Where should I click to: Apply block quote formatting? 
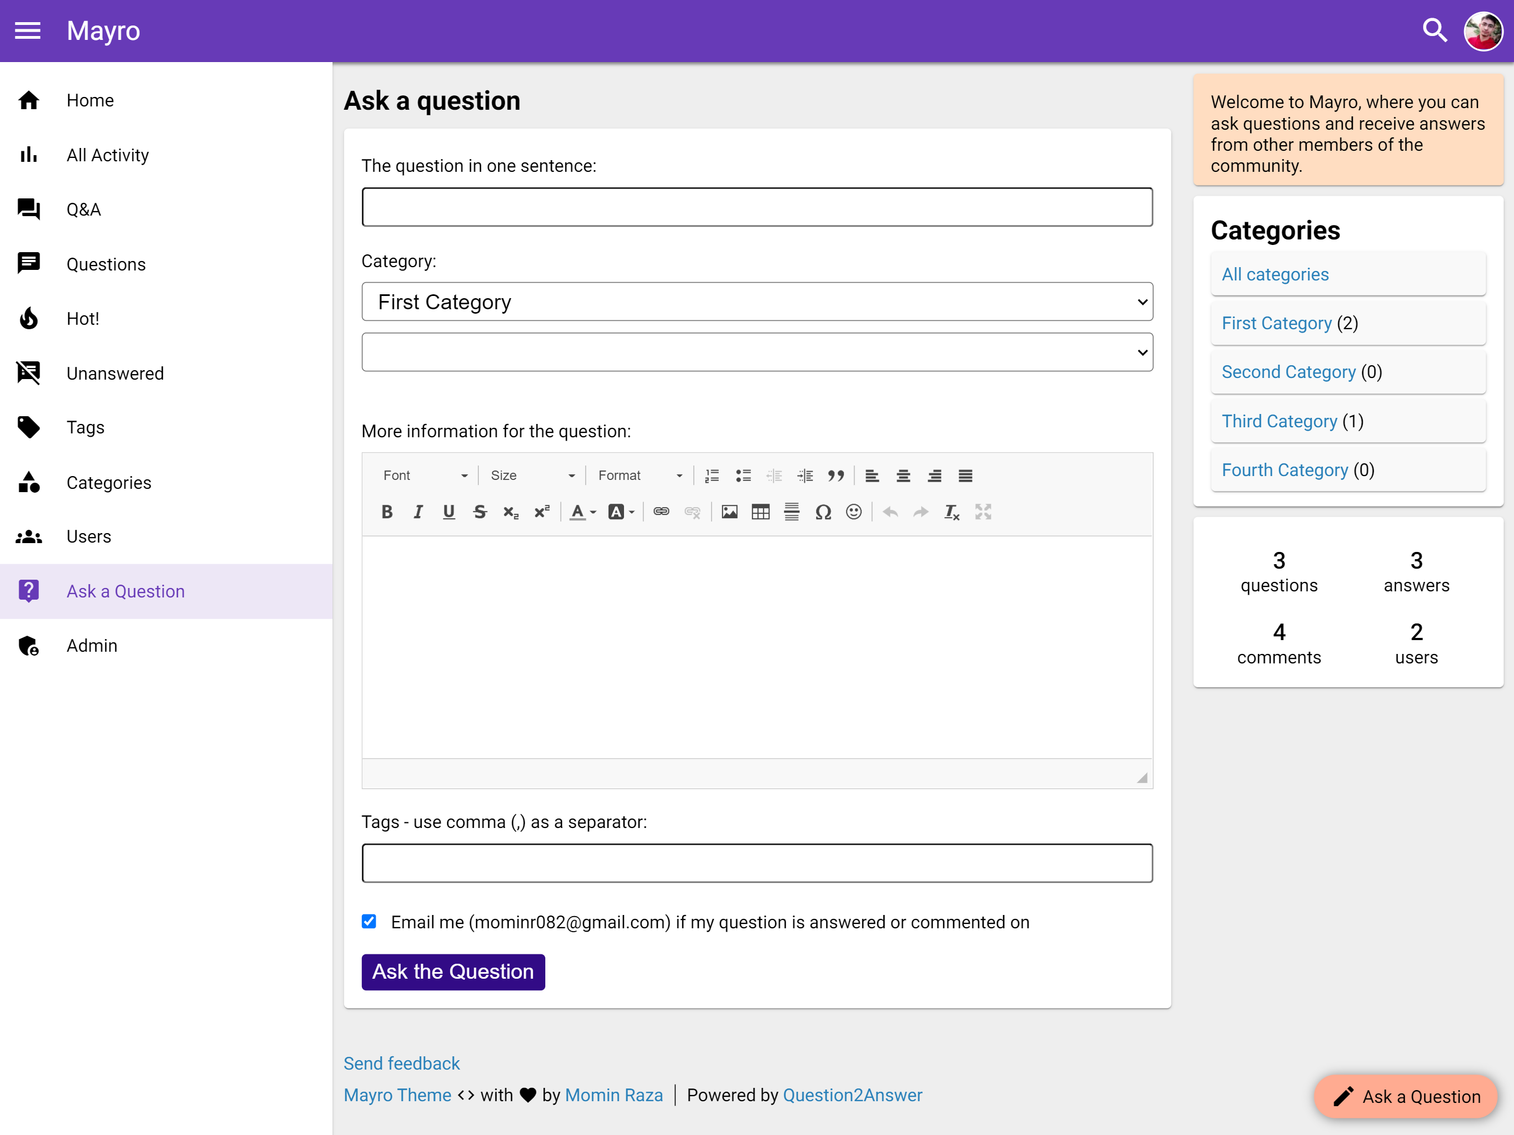click(836, 476)
